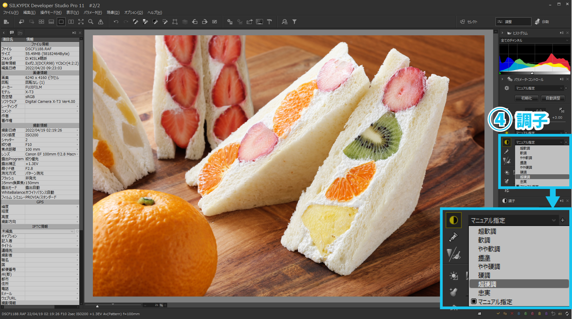
Task: Select single preview mode icon
Action: [x=61, y=22]
